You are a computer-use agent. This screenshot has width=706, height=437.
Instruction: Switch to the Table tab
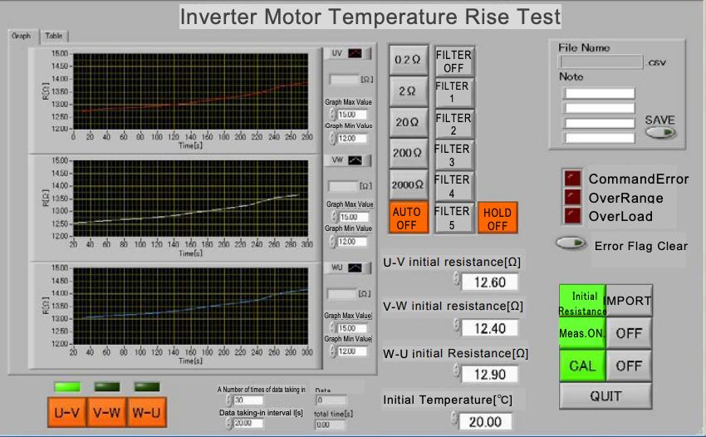pyautogui.click(x=53, y=36)
